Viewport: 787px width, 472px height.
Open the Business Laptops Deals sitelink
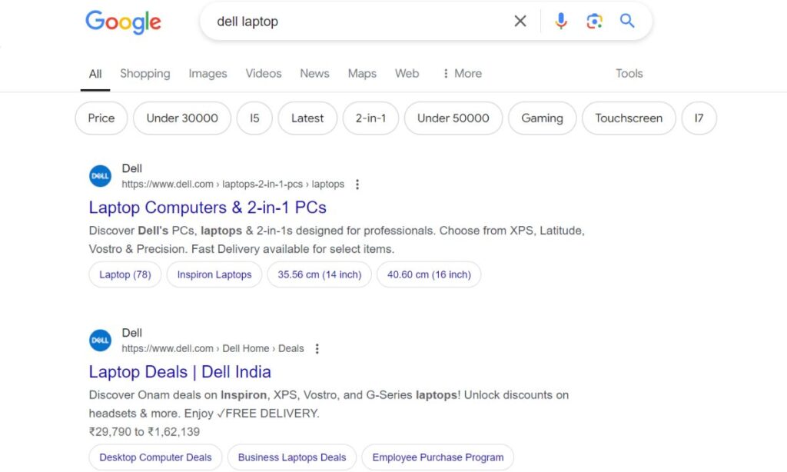pyautogui.click(x=292, y=457)
